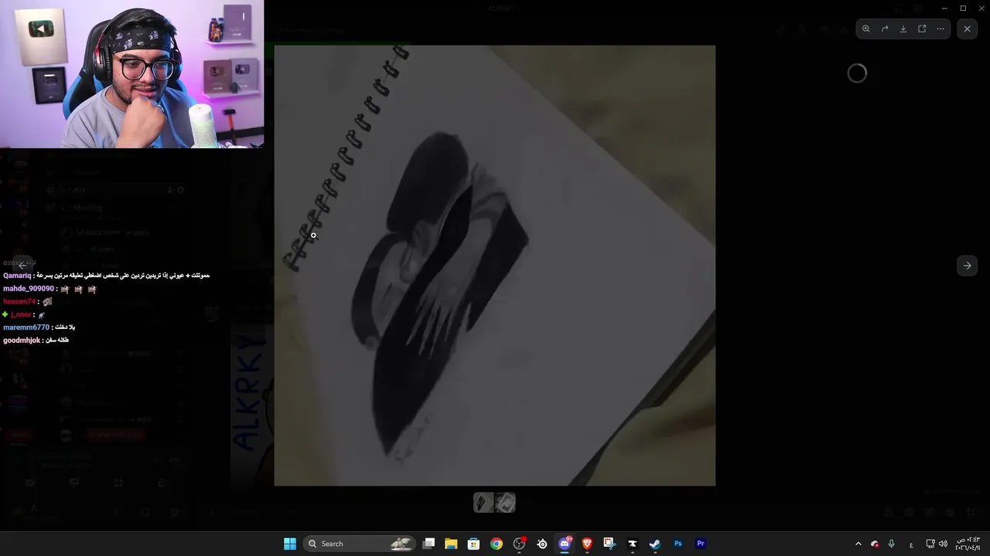
Task: Open File Explorer from the taskbar
Action: 451,544
